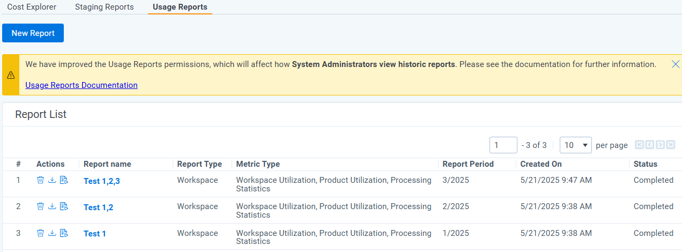Click Workspace type in Test 1,2 row
This screenshot has width=682, height=252.
[x=198, y=206]
